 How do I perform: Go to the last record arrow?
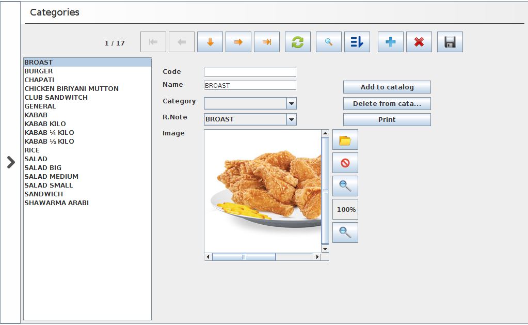[x=267, y=42]
